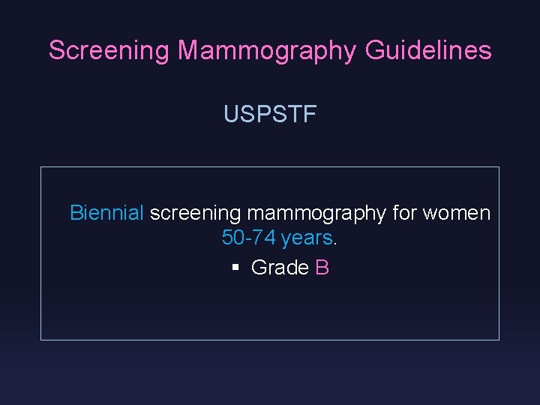540x405 pixels.
Task: Click the period after the word years
Action: coord(335,241)
